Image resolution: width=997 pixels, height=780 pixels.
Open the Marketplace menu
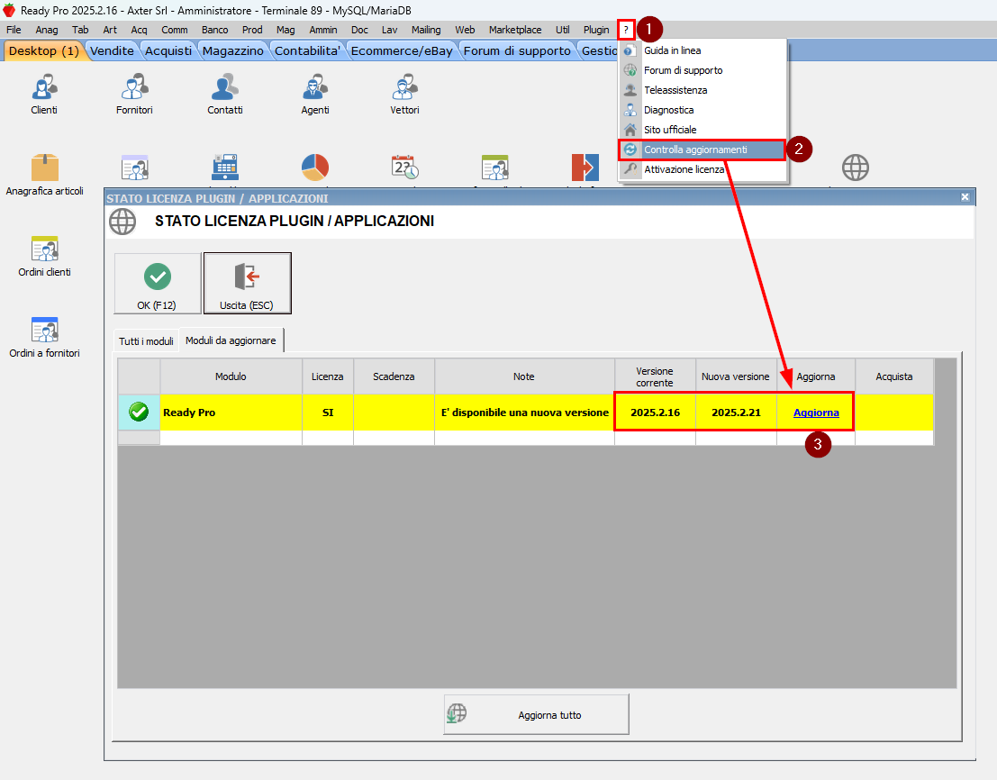pyautogui.click(x=515, y=30)
